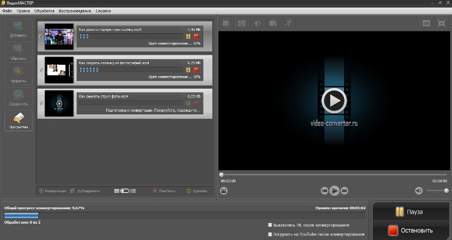Click the snapshot camera icon above preview
This screenshot has height=240, width=452.
(242, 23)
